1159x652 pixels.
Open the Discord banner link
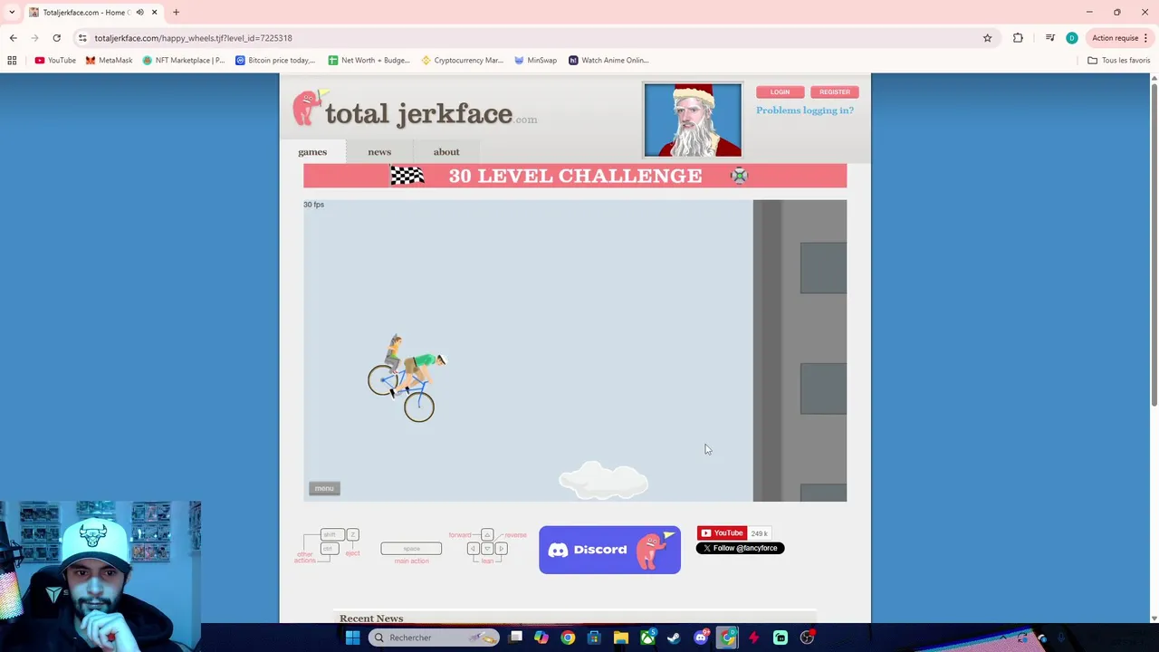(609, 550)
